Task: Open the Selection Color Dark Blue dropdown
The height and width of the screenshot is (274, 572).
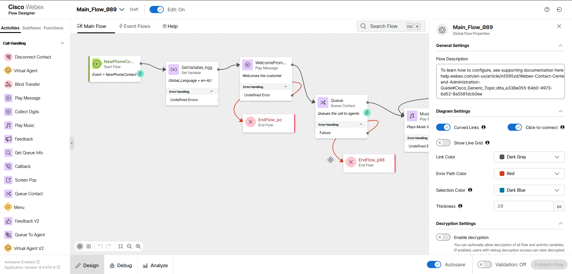Action: (529, 190)
